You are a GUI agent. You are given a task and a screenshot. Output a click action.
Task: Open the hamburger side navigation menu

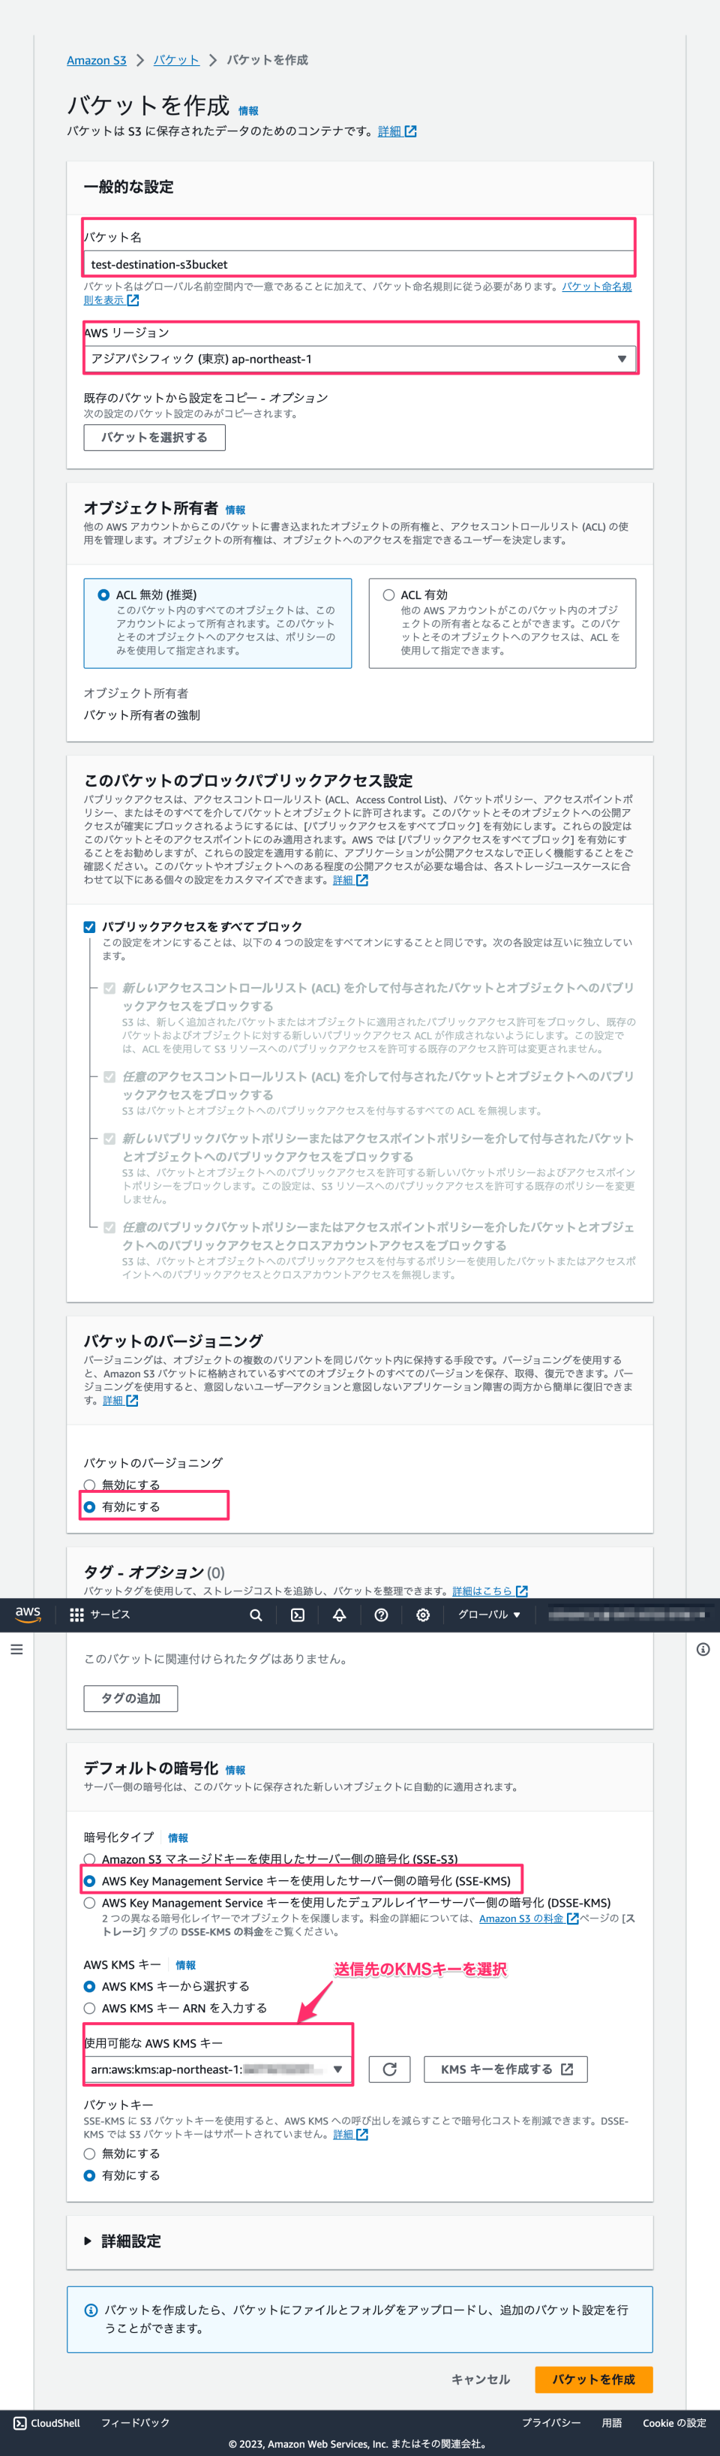(16, 1649)
